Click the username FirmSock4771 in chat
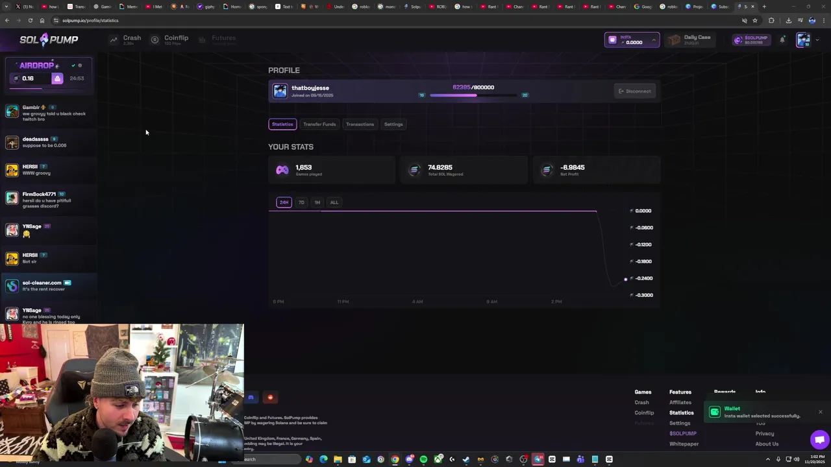This screenshot has width=831, height=467. (39, 194)
